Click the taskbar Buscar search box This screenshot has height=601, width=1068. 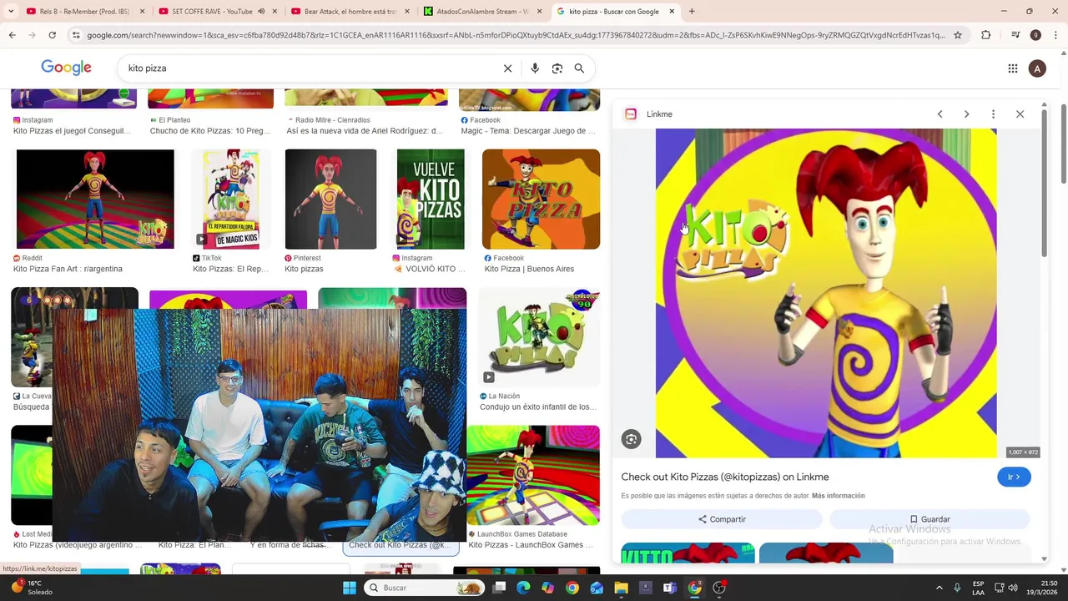coord(424,588)
